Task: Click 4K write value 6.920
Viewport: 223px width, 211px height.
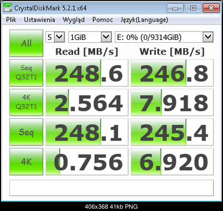Action: point(172,162)
